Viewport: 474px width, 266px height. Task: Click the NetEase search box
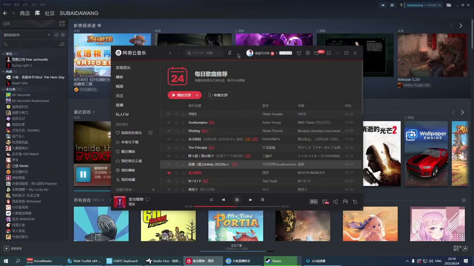pyautogui.click(x=205, y=53)
